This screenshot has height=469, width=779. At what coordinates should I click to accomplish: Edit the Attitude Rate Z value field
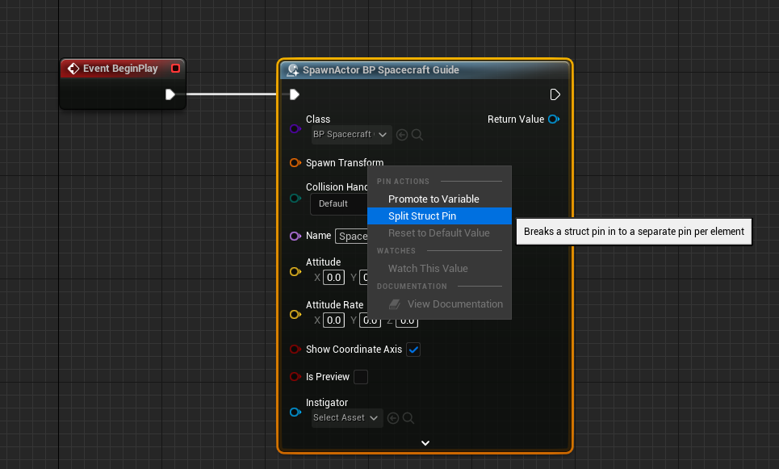pos(407,322)
